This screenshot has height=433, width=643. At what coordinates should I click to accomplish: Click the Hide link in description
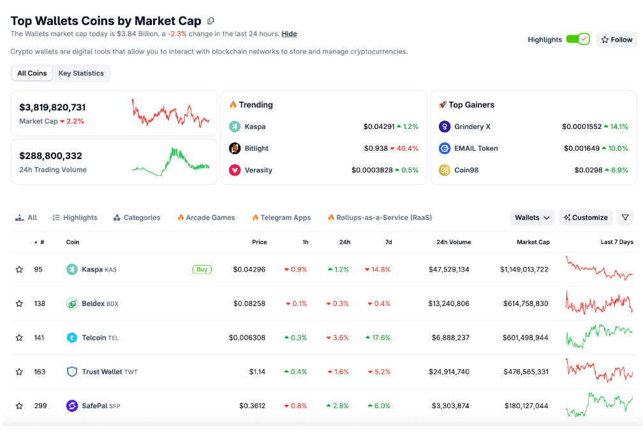click(x=289, y=34)
